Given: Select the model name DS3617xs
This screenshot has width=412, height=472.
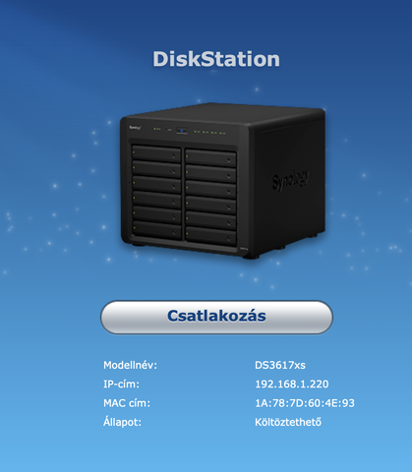Looking at the screenshot, I should [280, 365].
